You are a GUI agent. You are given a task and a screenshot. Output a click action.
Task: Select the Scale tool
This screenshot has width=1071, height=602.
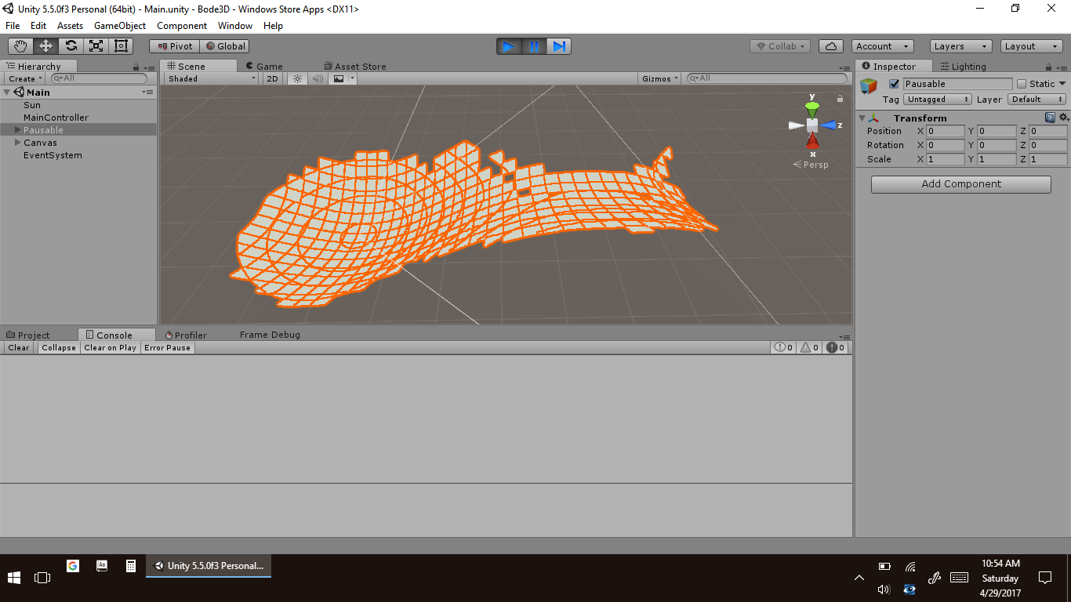click(x=96, y=46)
